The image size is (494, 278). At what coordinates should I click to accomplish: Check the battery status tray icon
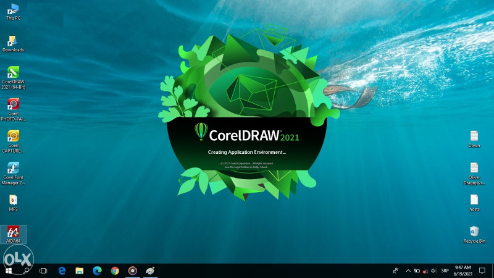(417, 271)
